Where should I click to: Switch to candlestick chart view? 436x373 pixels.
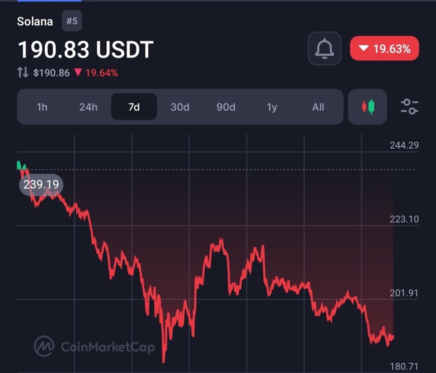(367, 107)
